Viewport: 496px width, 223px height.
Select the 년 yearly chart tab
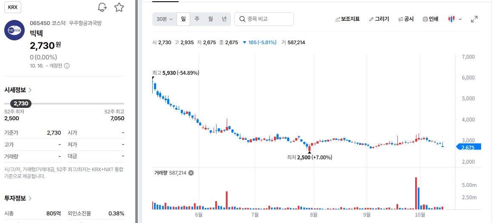(x=224, y=19)
